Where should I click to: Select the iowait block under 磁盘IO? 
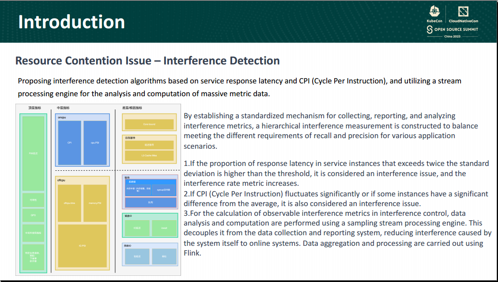(x=164, y=228)
